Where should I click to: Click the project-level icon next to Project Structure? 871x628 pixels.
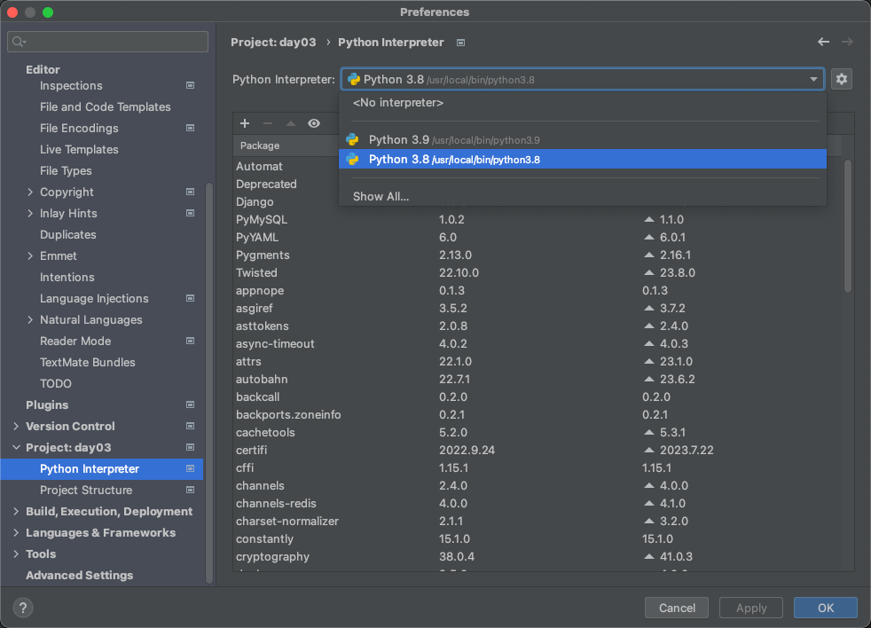pos(190,491)
